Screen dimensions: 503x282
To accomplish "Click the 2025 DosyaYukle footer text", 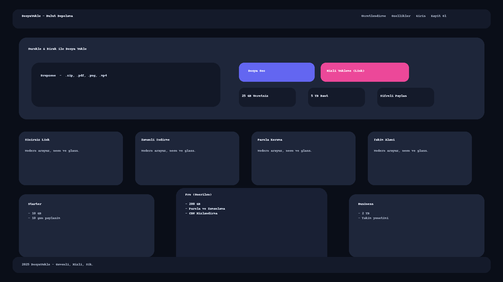I will (57, 264).
